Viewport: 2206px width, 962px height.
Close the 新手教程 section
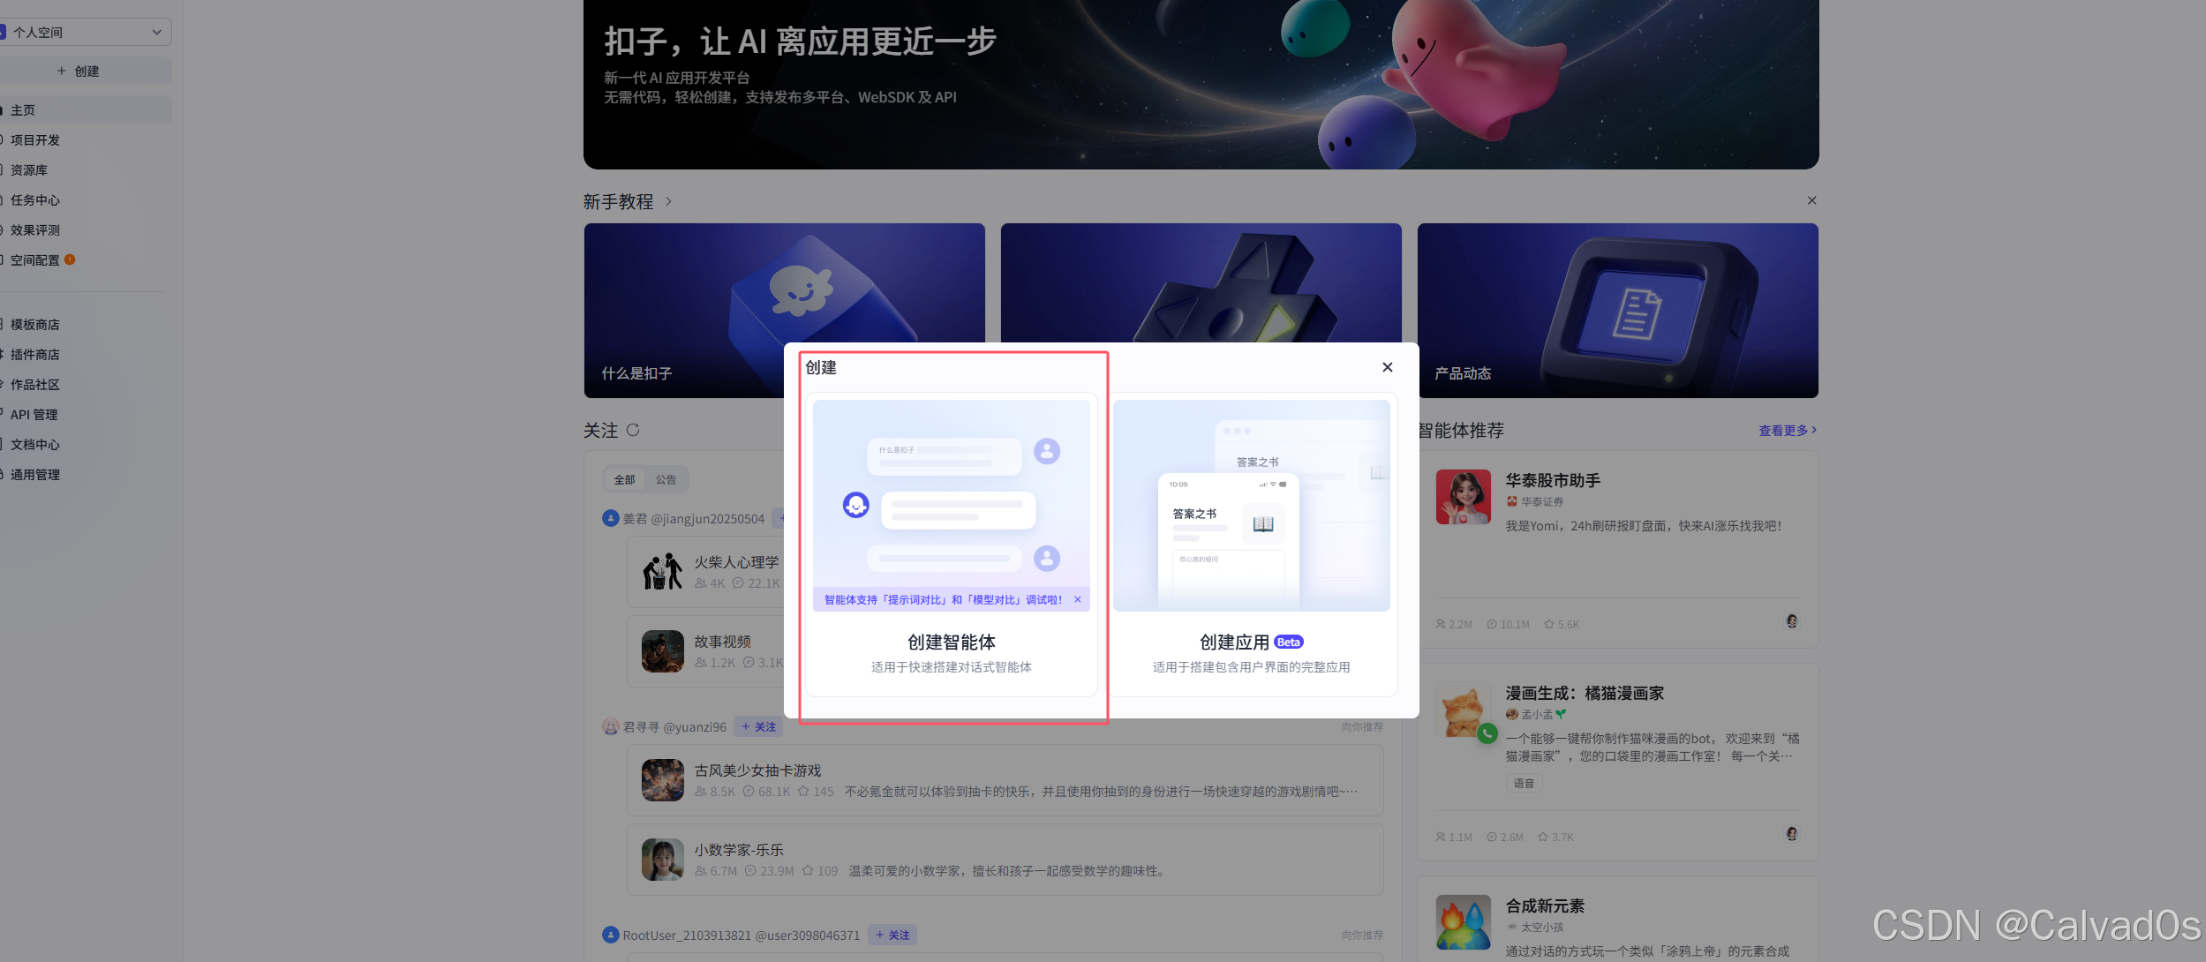1811,200
